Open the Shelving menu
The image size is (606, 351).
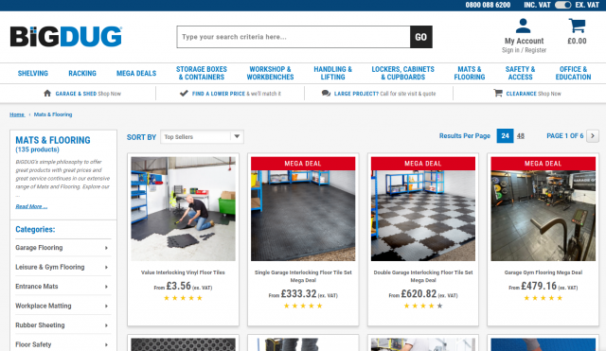[33, 73]
